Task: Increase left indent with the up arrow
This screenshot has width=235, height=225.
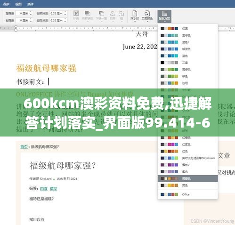Action: point(31,12)
